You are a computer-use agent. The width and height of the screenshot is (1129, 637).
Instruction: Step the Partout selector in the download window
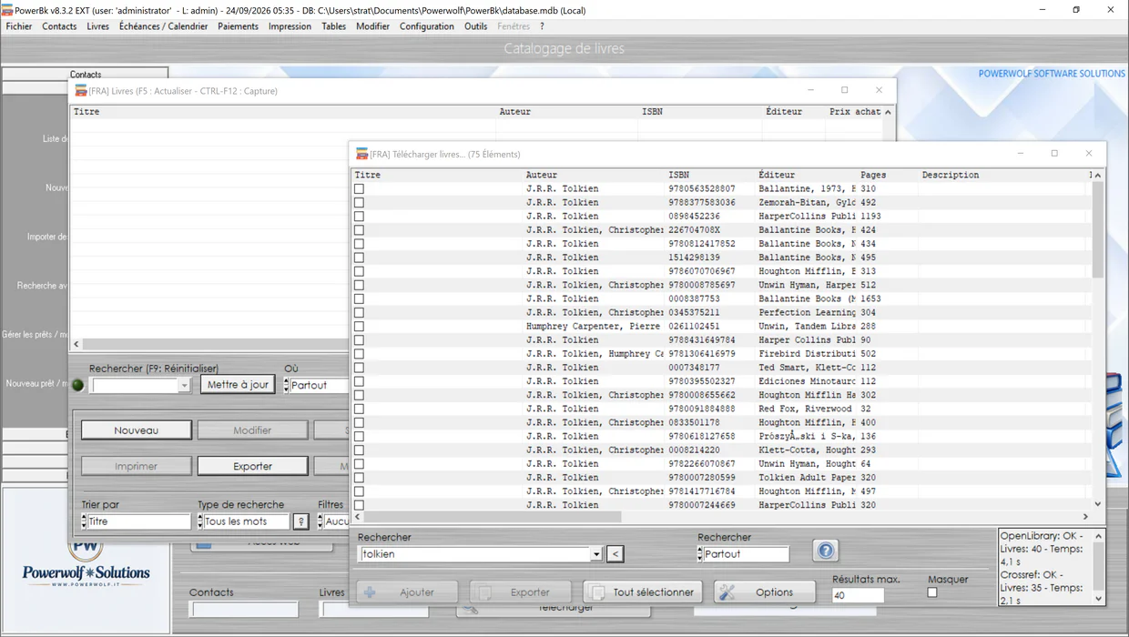[x=700, y=554]
